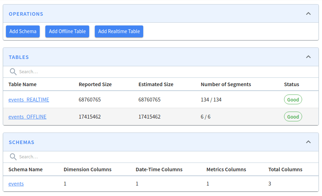Open the events schema link
This screenshot has height=196, width=322.
coord(16,184)
